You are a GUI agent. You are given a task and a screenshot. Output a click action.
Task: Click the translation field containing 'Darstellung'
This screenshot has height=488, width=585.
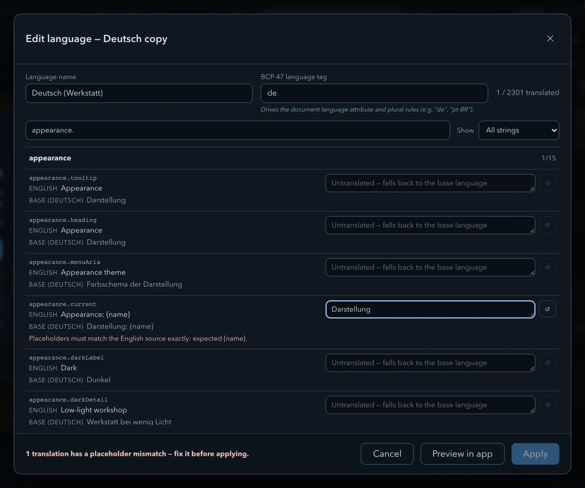430,309
